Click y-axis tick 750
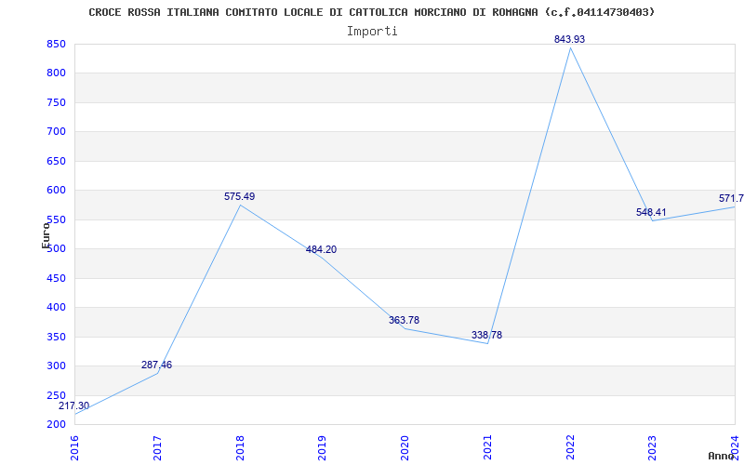 tap(56, 102)
